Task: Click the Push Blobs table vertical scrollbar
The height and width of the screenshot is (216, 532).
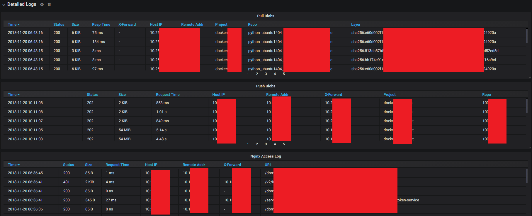Action: [x=527, y=106]
